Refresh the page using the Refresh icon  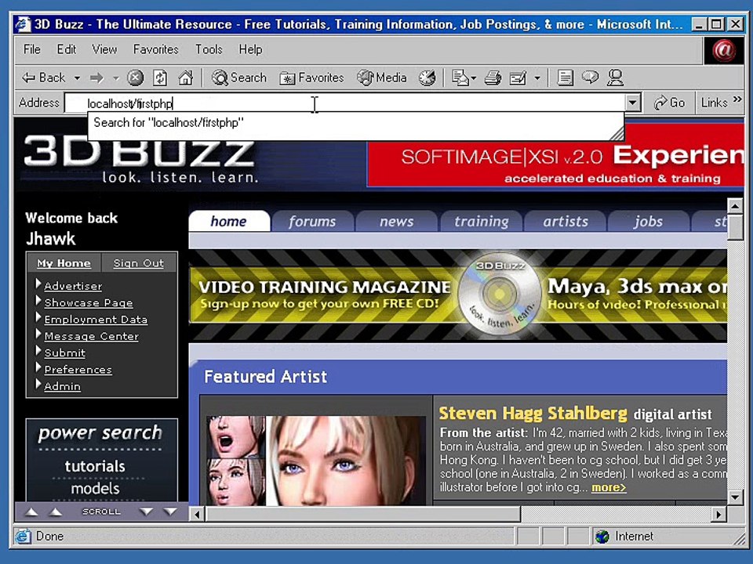click(x=160, y=78)
